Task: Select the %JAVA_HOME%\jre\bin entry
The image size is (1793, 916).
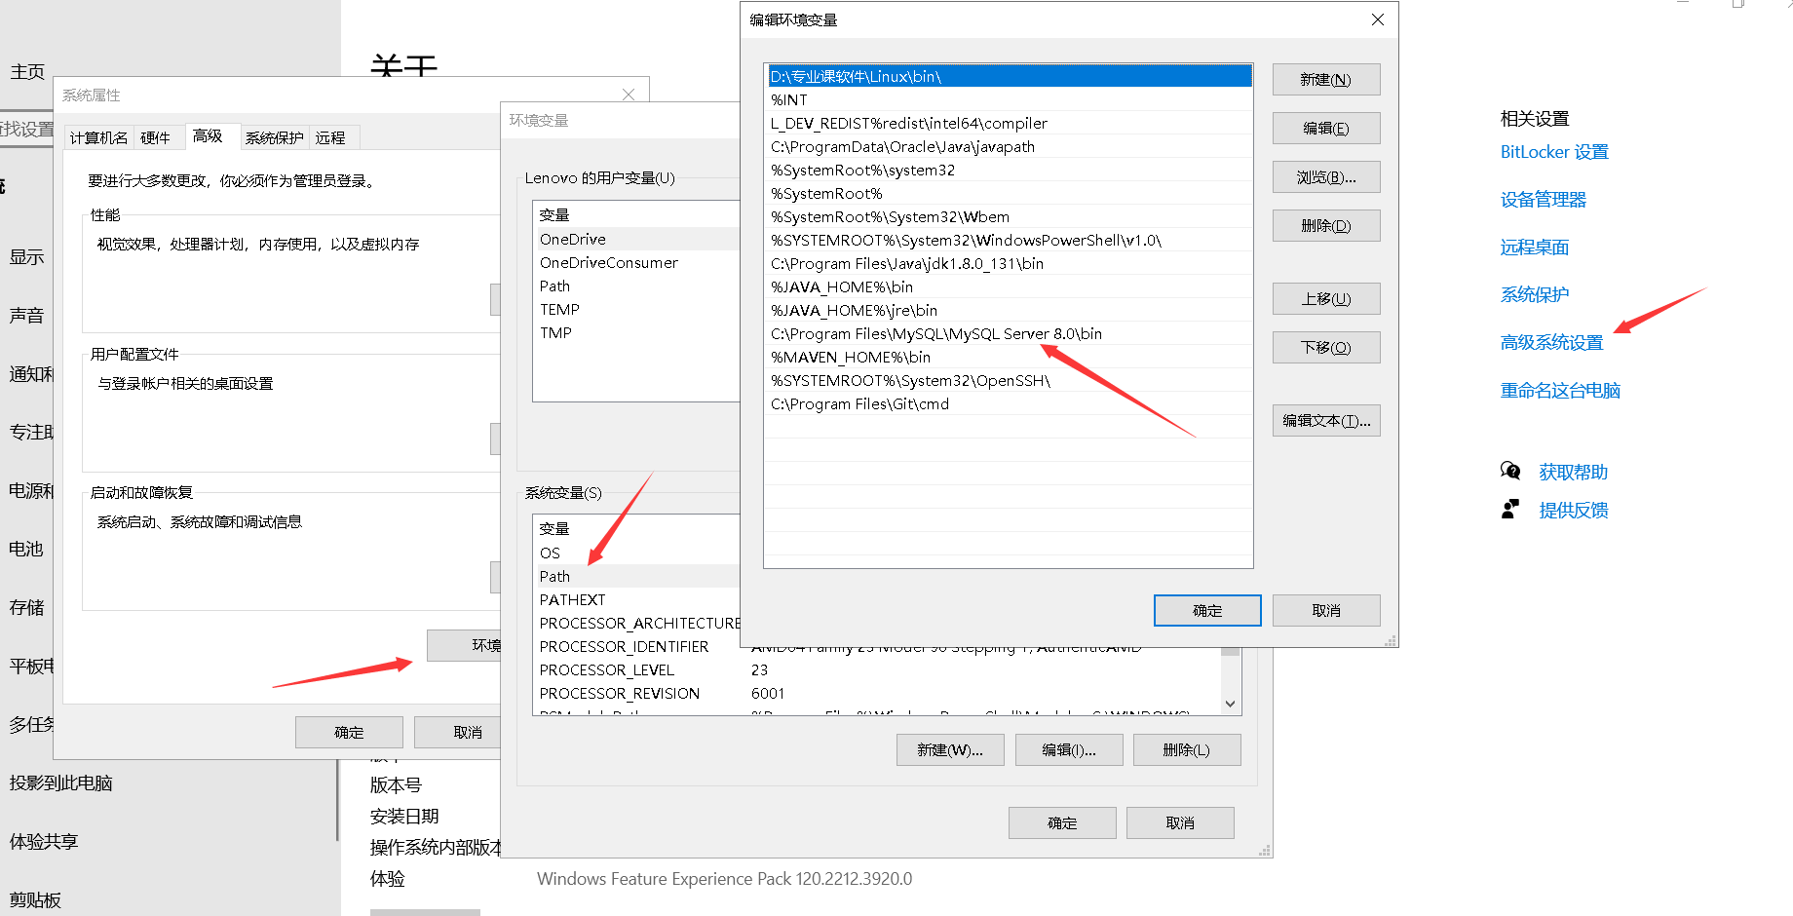Action: pos(1009,310)
